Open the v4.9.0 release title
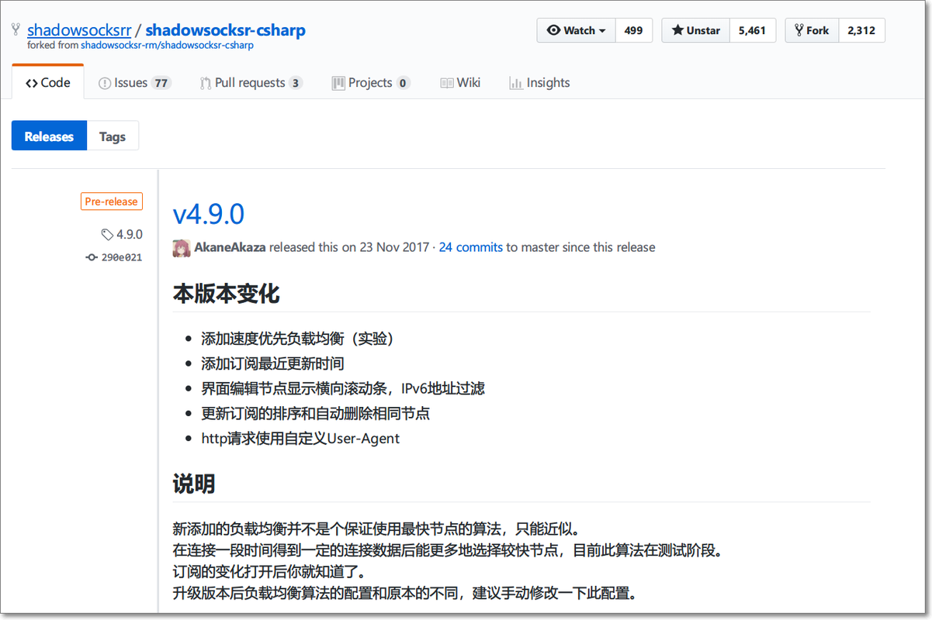 tap(209, 214)
